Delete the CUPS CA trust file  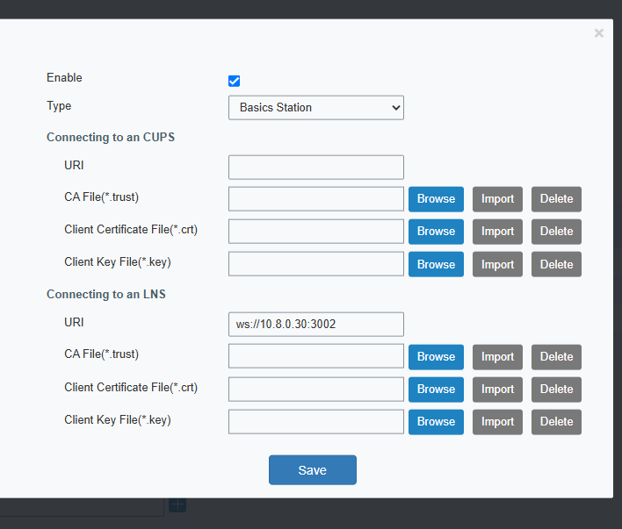point(556,199)
